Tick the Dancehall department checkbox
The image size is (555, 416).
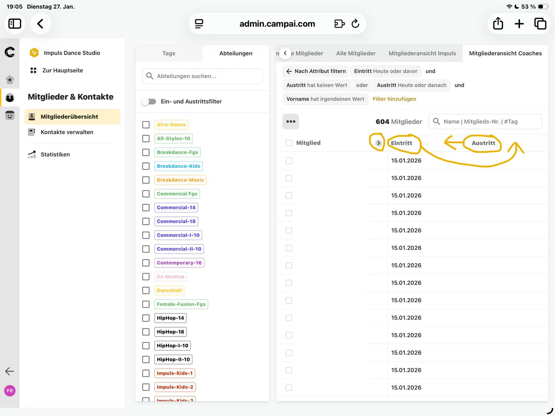[x=146, y=290]
